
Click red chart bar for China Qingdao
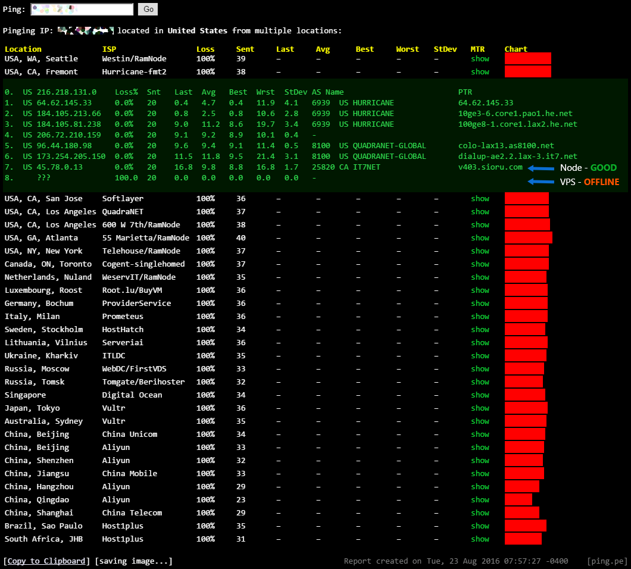[518, 500]
